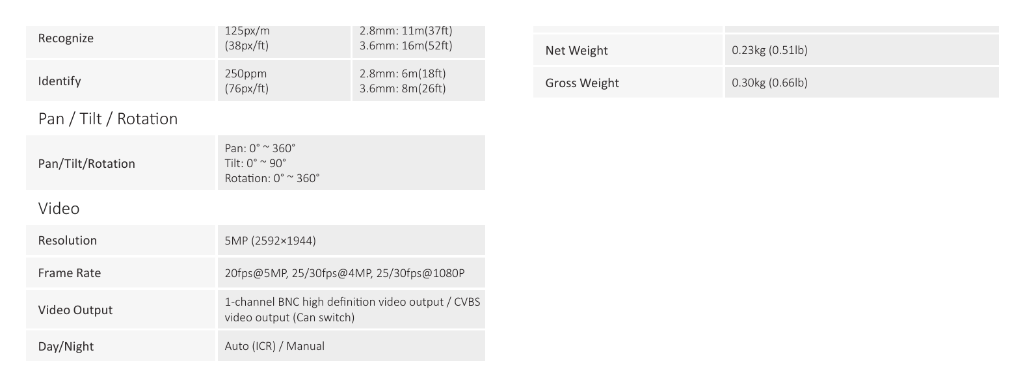The image size is (1025, 387).
Task: Click the Gross Weight 0.30kg value
Action: 769,83
